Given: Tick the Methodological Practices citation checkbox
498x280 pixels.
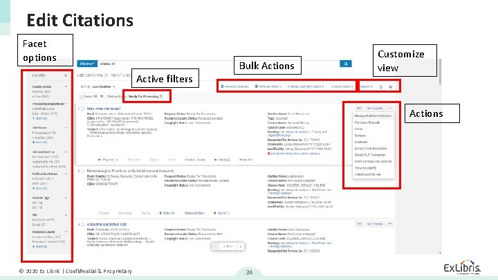Looking at the screenshot, I should (x=82, y=171).
